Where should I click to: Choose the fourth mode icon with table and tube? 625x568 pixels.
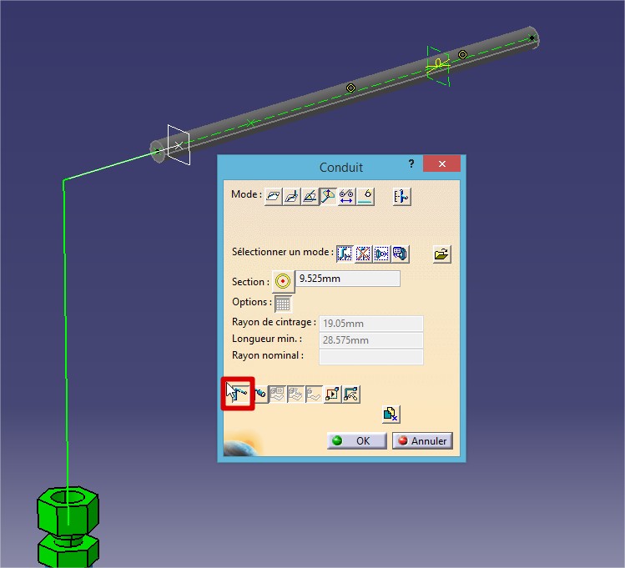click(400, 254)
